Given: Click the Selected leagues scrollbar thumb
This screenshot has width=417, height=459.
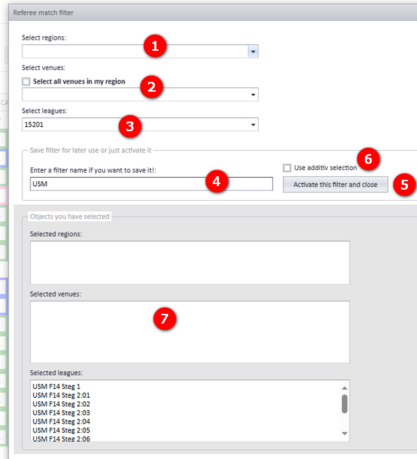Looking at the screenshot, I should pyautogui.click(x=345, y=404).
